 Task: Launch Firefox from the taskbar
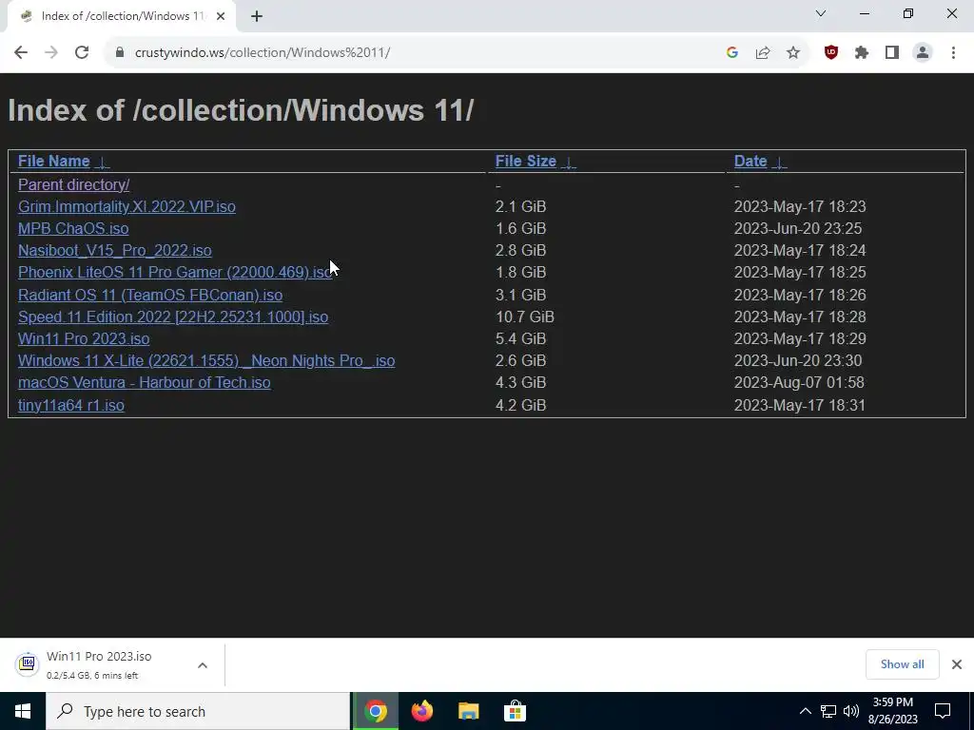click(x=422, y=711)
